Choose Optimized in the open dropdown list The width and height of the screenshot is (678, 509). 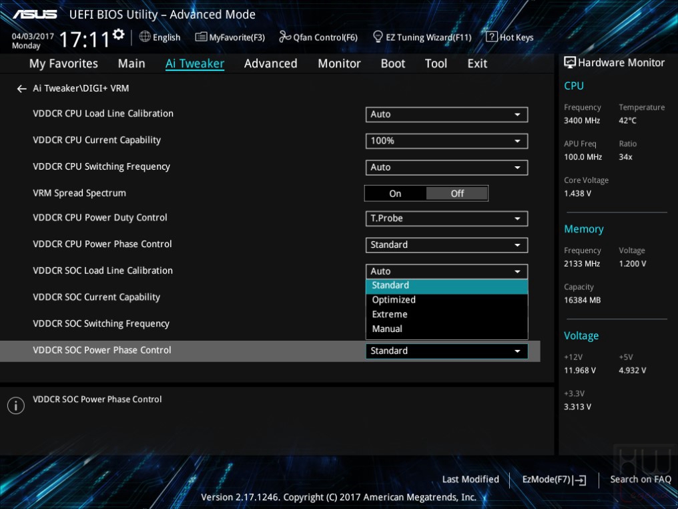click(446, 300)
